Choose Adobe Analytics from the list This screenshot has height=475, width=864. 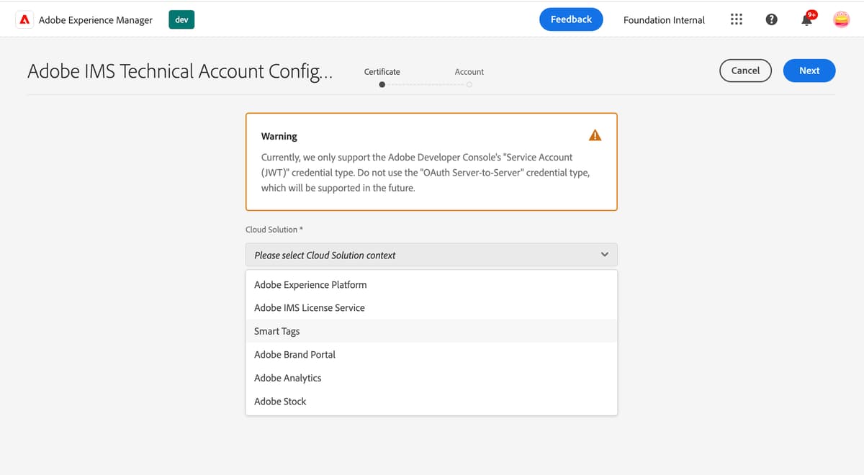point(288,378)
